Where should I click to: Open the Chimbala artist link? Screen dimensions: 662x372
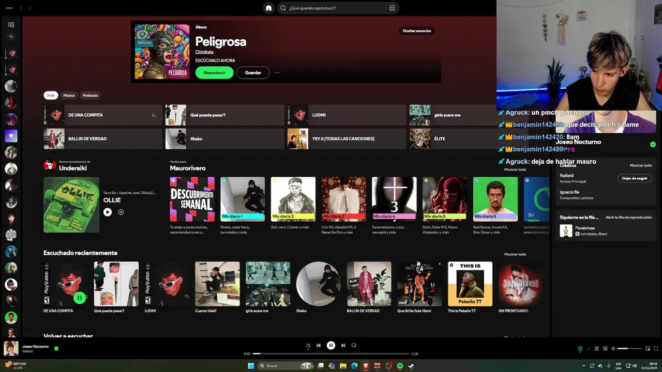pos(204,52)
